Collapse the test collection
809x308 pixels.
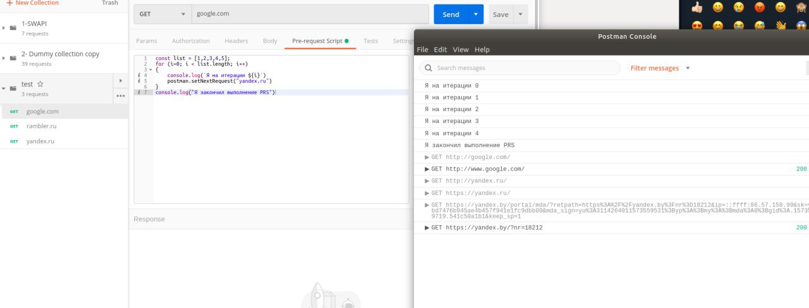(4, 88)
